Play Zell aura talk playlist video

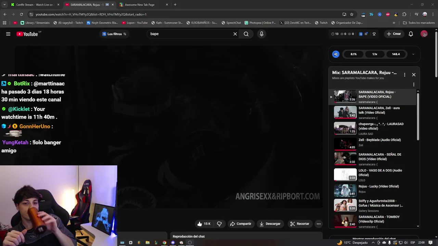tap(372, 112)
